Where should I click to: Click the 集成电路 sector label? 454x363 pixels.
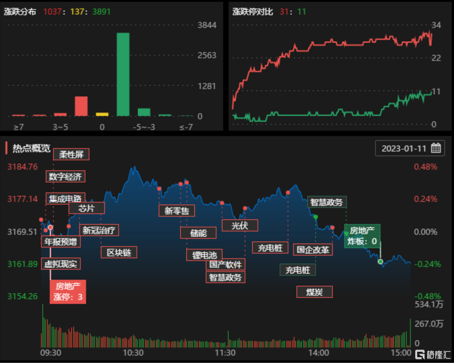(x=65, y=198)
